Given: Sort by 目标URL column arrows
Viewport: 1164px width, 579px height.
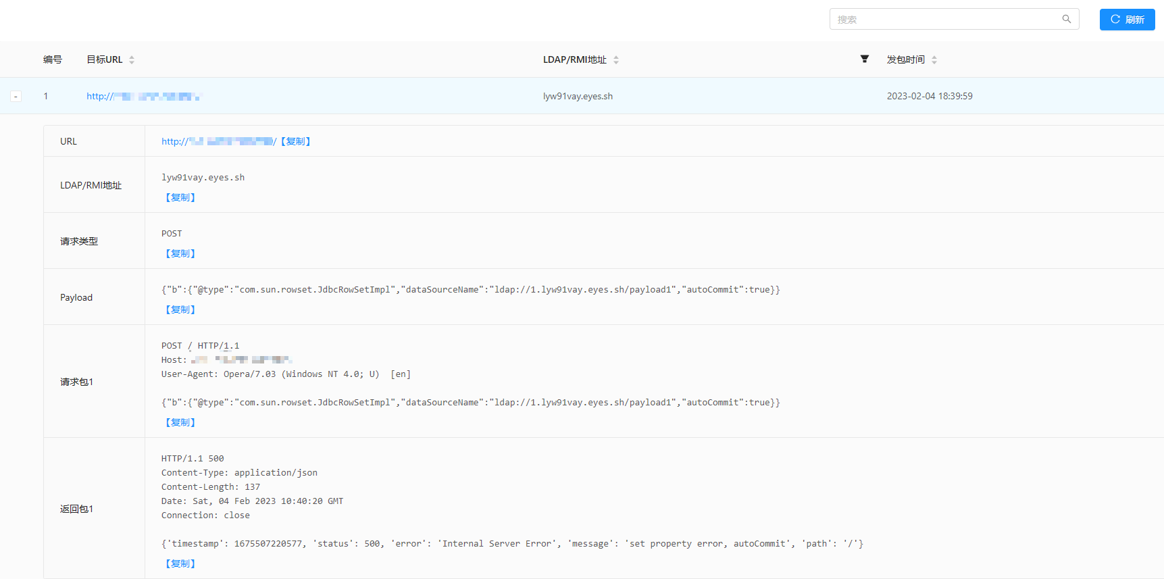Looking at the screenshot, I should coord(132,59).
